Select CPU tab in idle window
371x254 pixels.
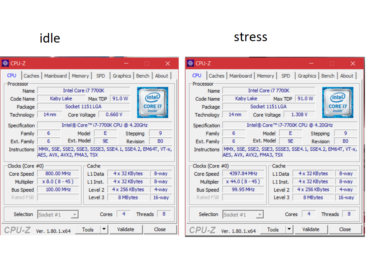[12, 75]
